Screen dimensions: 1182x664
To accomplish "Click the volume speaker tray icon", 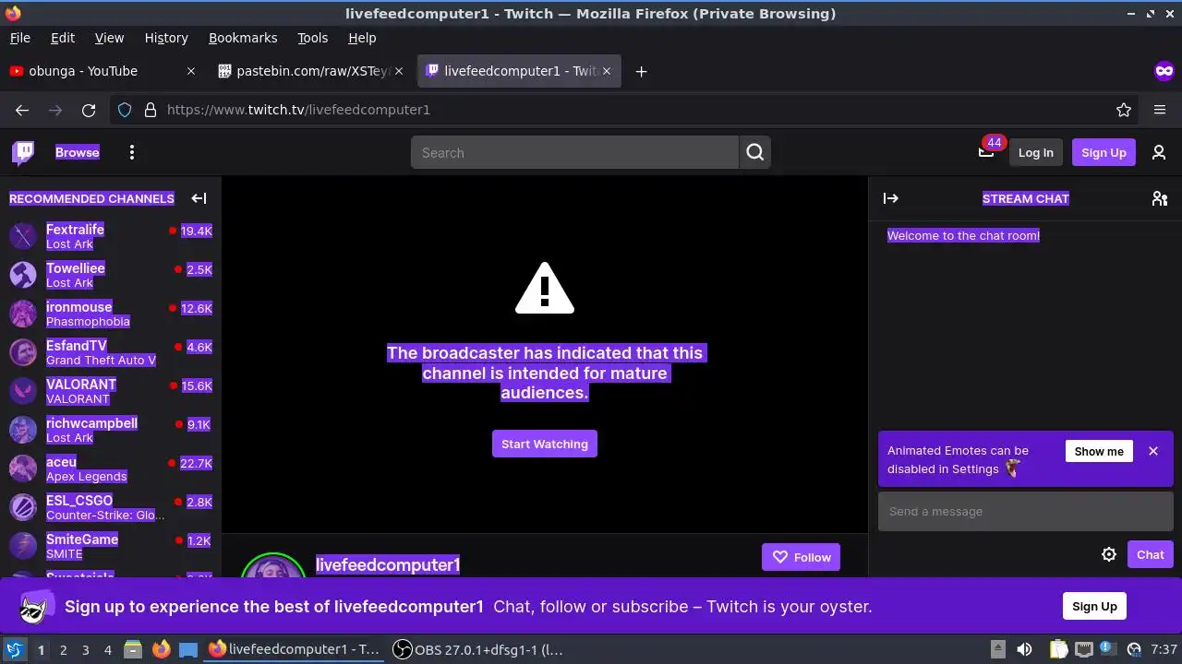I will pos(1024,649).
